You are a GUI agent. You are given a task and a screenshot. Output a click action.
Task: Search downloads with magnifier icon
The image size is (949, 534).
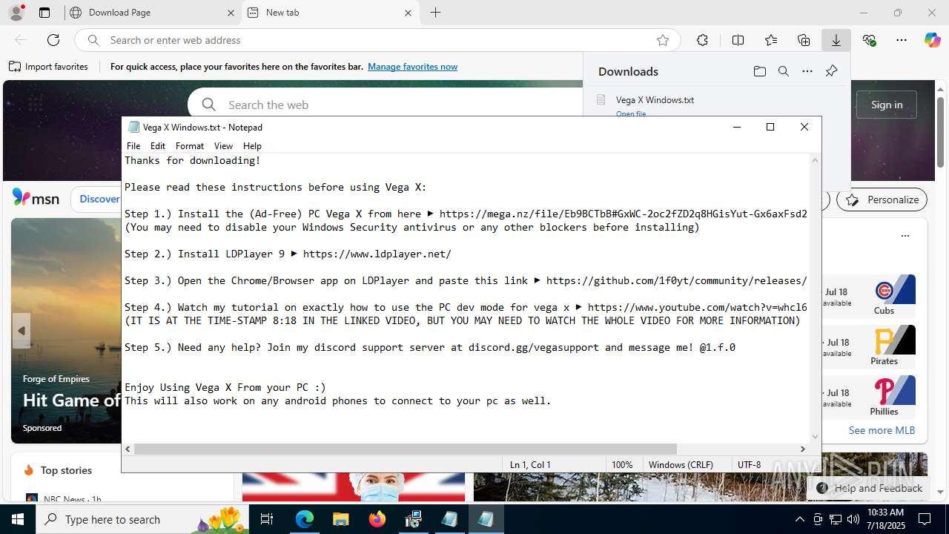(x=783, y=71)
